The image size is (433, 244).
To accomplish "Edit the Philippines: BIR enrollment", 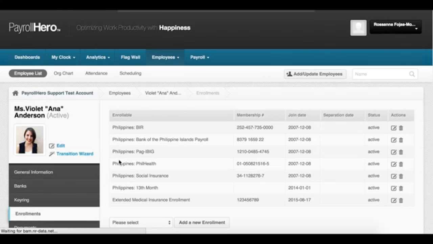I will 394,128.
